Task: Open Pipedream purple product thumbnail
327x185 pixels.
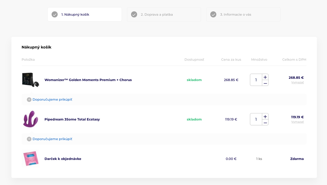Action: tap(30, 119)
